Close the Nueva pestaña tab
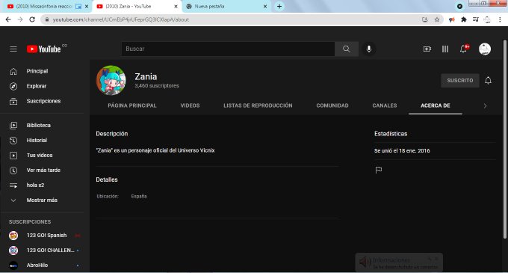This screenshot has height=273, width=508. pos(265,6)
